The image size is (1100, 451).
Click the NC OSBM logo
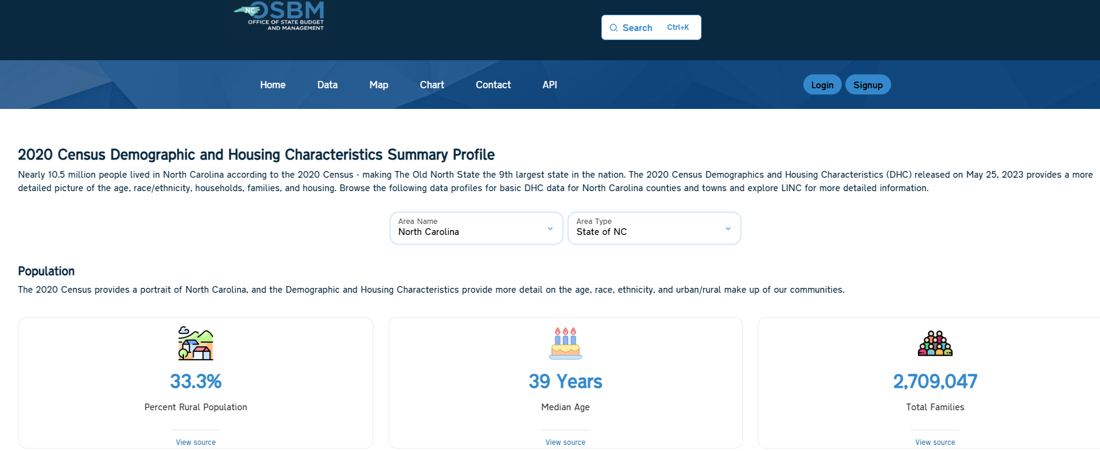tap(280, 16)
